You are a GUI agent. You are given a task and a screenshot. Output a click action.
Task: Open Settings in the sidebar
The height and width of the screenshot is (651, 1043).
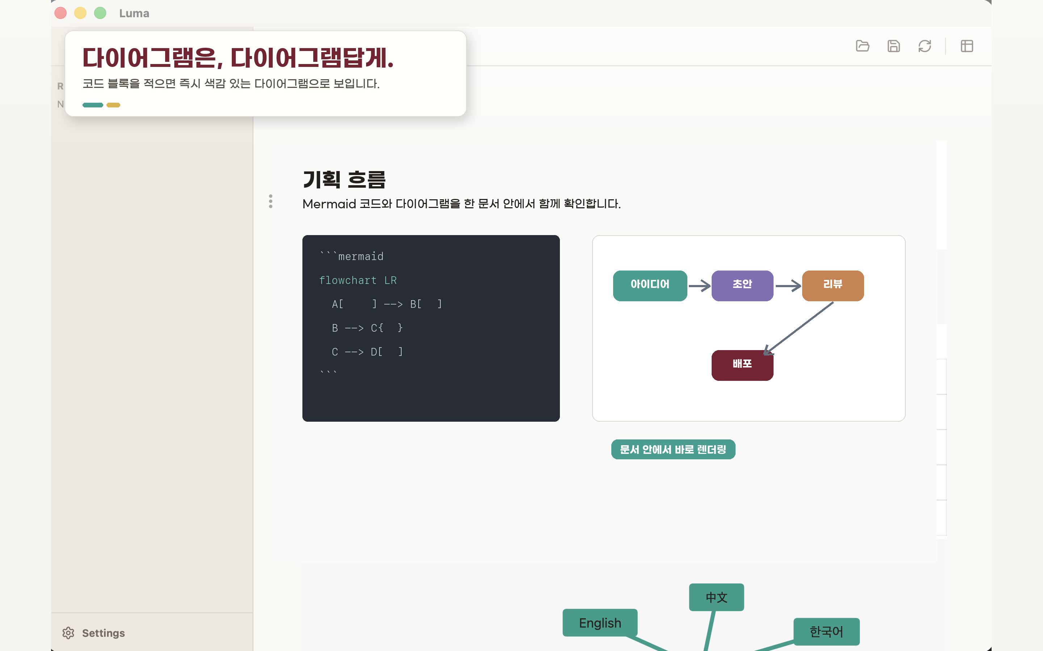pos(103,633)
